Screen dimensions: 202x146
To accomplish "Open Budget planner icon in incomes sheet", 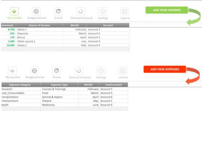I will click(36, 11).
